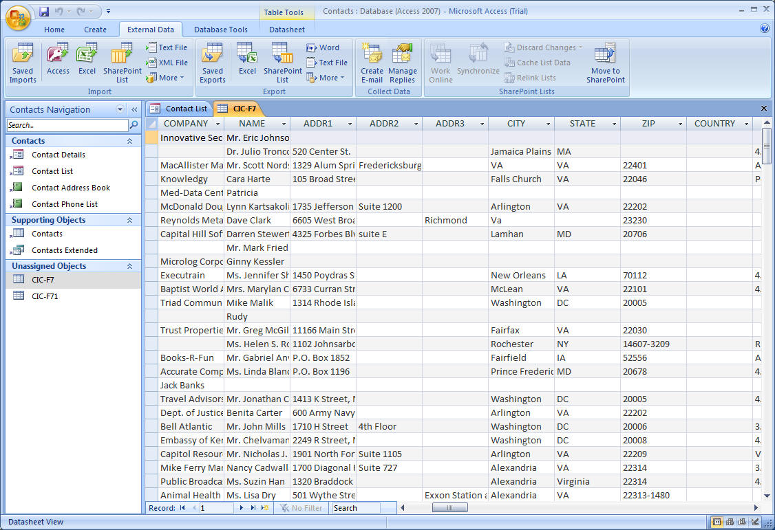The image size is (775, 530).
Task: Click the No Filter indicator
Action: (301, 508)
